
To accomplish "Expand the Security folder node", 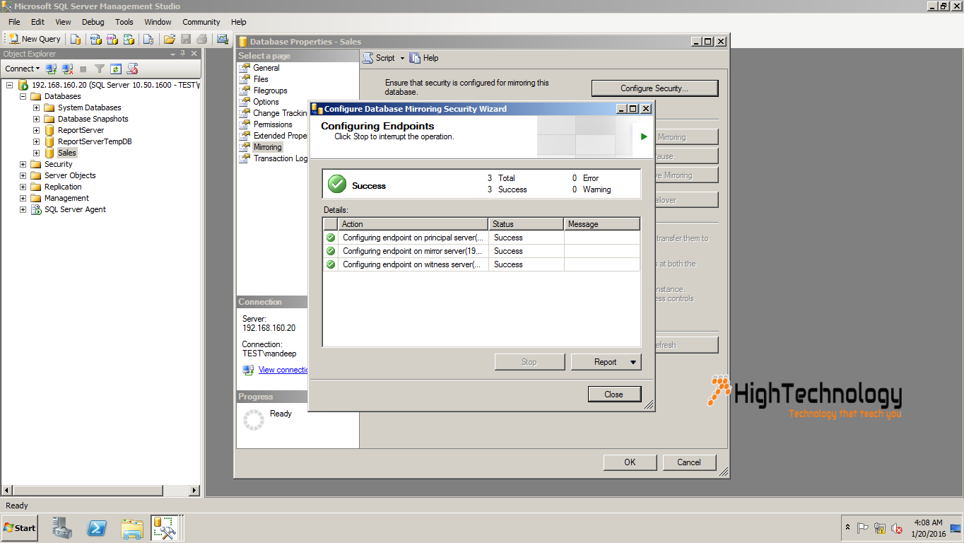I will tap(23, 164).
